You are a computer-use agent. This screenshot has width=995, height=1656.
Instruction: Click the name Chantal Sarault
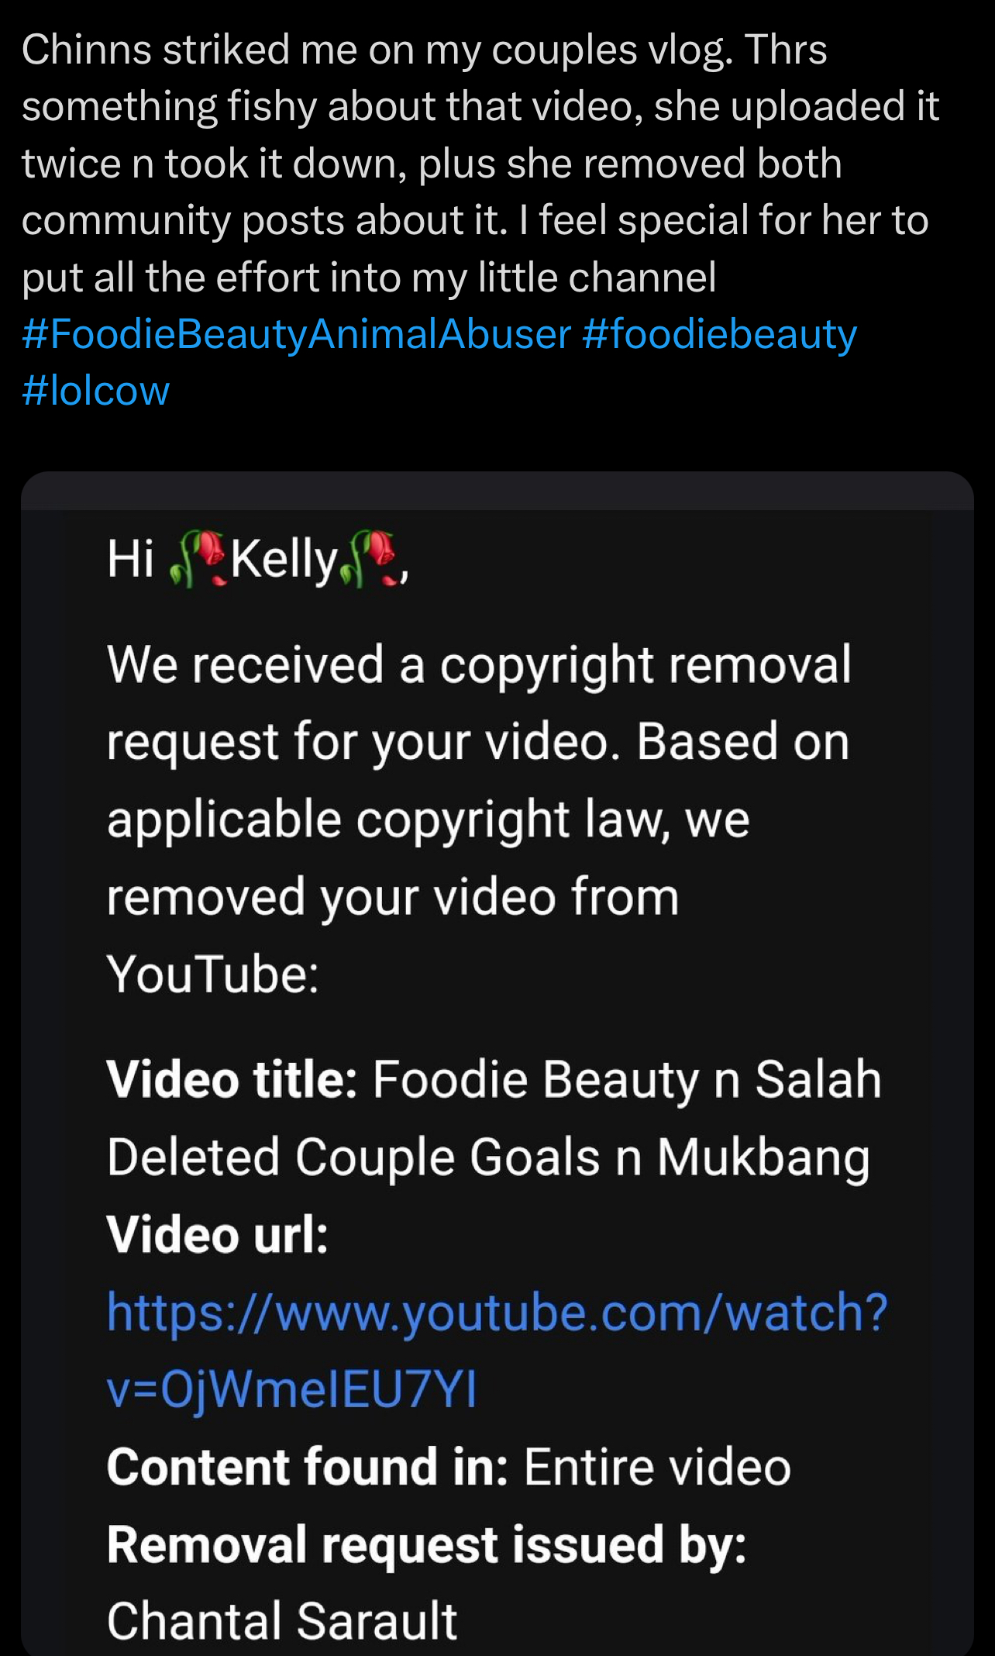[x=282, y=1621]
